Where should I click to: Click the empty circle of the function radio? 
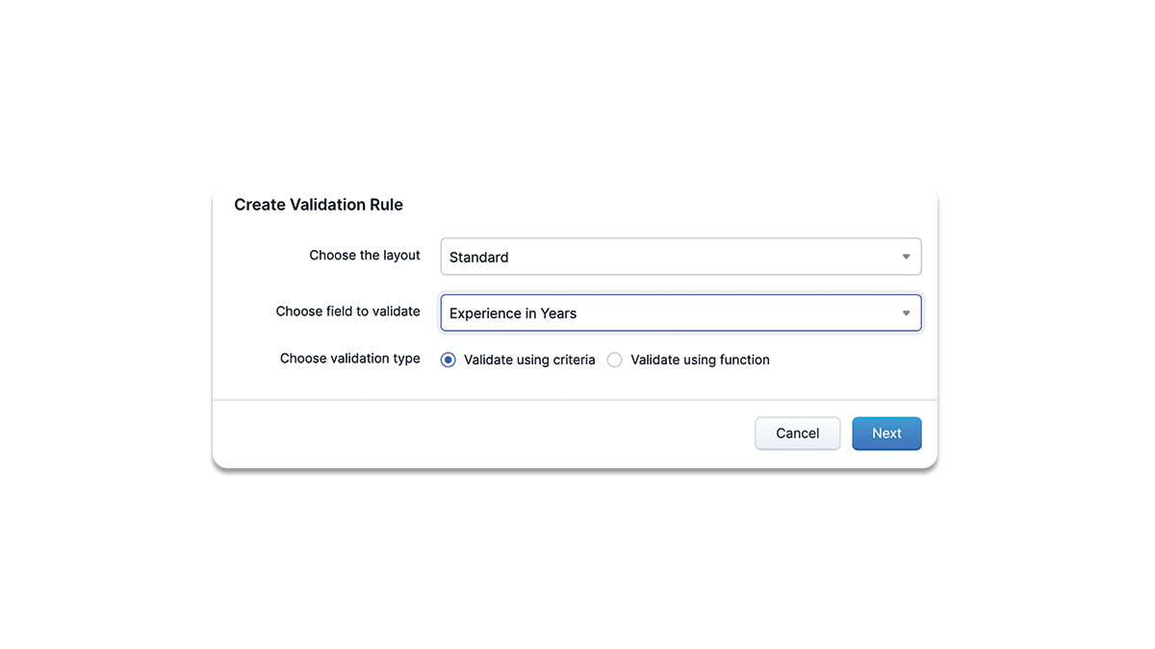(x=615, y=360)
